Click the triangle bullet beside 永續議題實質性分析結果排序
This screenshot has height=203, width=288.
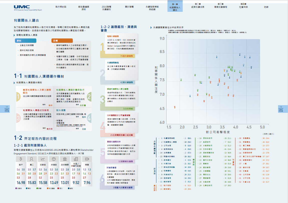pyautogui.click(x=151, y=27)
